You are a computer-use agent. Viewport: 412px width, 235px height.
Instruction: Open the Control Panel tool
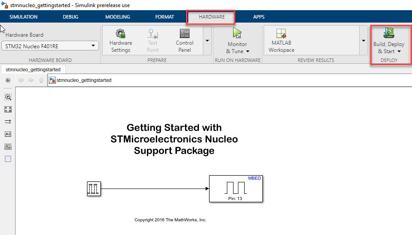tap(184, 34)
